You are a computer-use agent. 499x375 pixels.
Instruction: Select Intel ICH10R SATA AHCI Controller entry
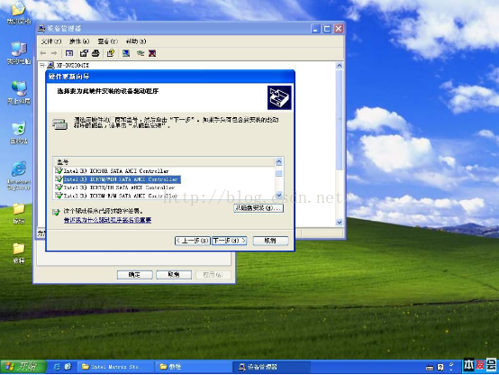[116, 171]
